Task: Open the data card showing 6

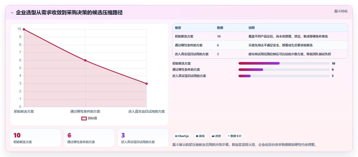Action: [x=89, y=138]
